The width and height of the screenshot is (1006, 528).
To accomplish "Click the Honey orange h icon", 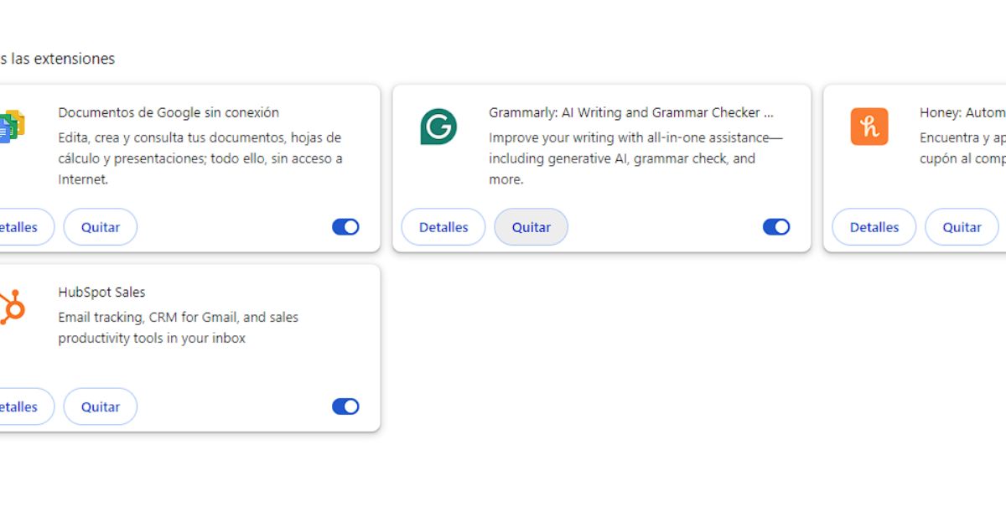I will tap(869, 127).
